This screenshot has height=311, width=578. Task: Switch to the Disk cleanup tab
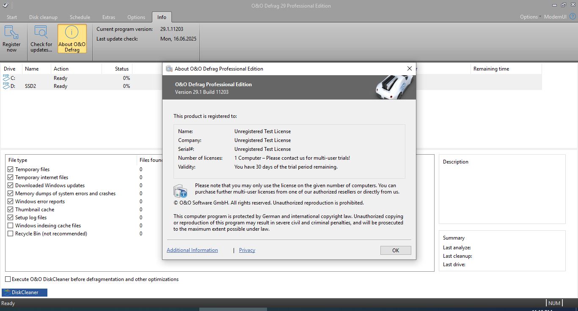coord(43,17)
